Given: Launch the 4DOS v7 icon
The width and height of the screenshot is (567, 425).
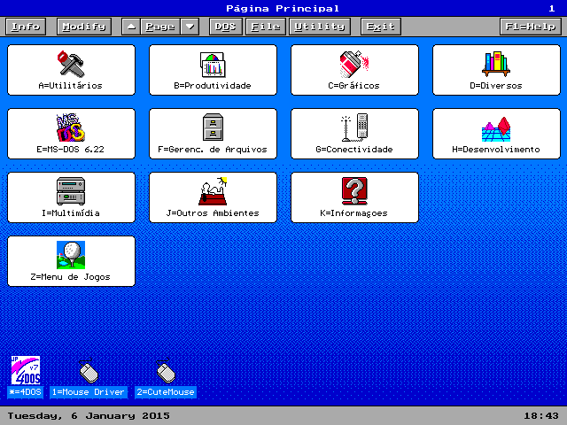Looking at the screenshot, I should [x=26, y=370].
